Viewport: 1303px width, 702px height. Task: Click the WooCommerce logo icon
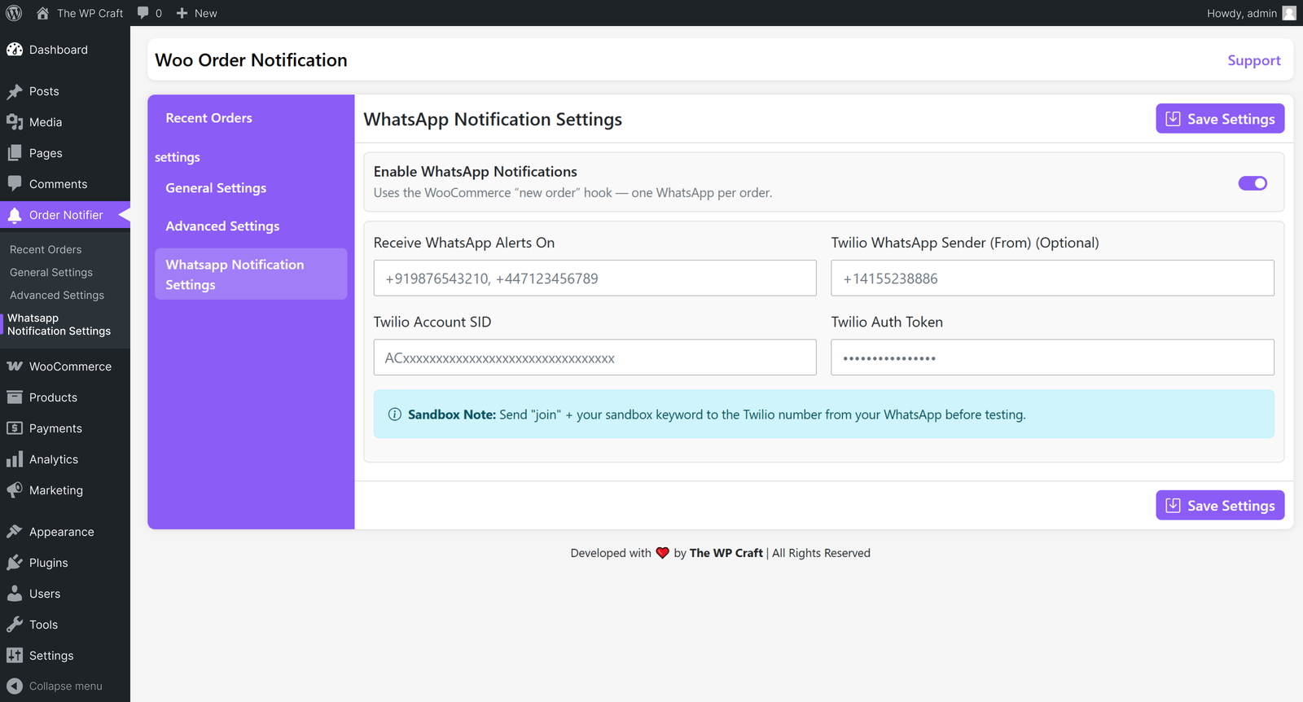pos(15,366)
